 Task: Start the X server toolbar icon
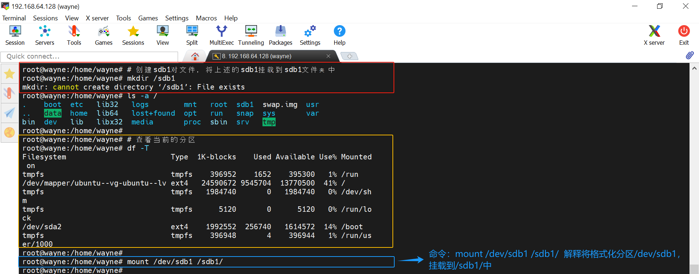tap(654, 35)
